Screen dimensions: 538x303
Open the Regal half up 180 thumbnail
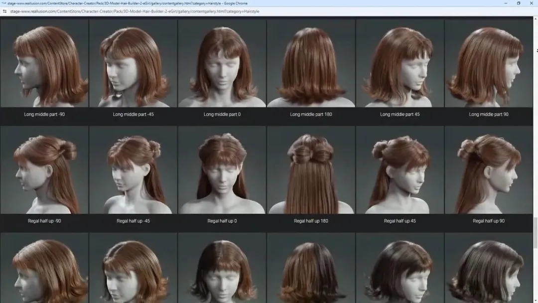311,170
